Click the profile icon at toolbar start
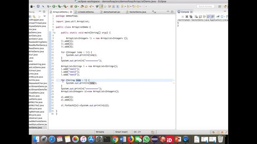This screenshot has width=257, height=144. 31,6
